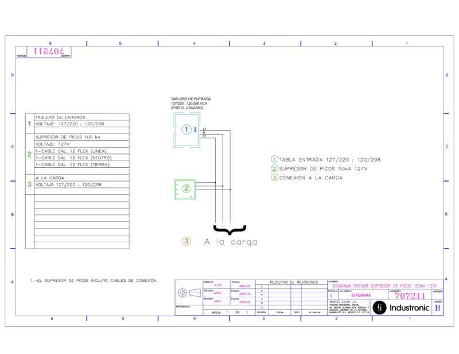
Task: Click the blue circled 1 panel symbol
Action: 186,129
